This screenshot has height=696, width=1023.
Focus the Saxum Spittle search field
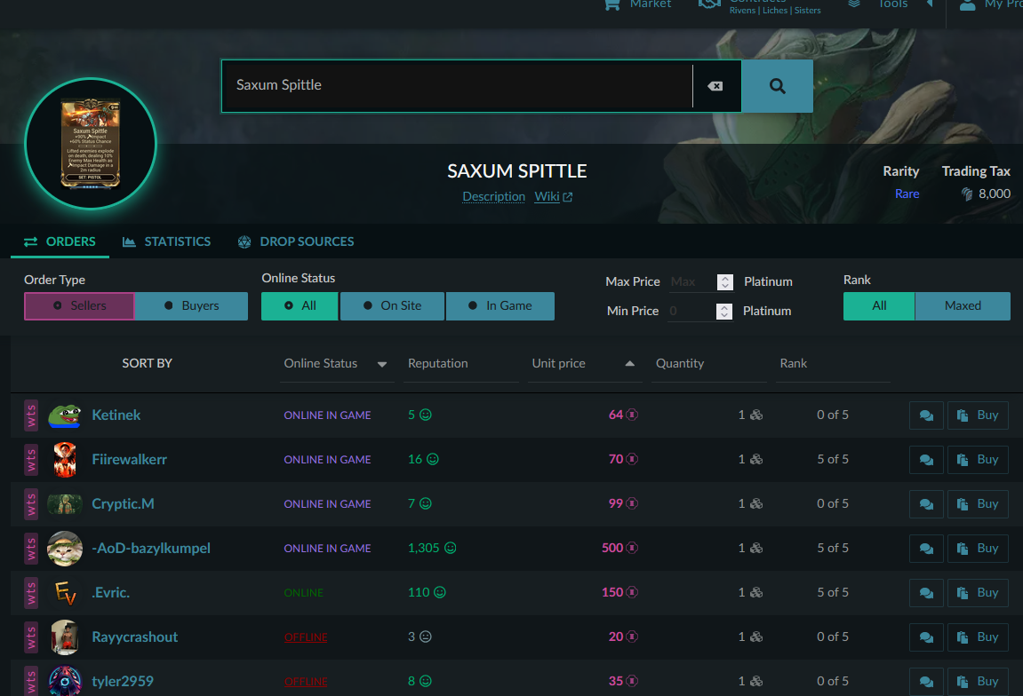coord(457,86)
